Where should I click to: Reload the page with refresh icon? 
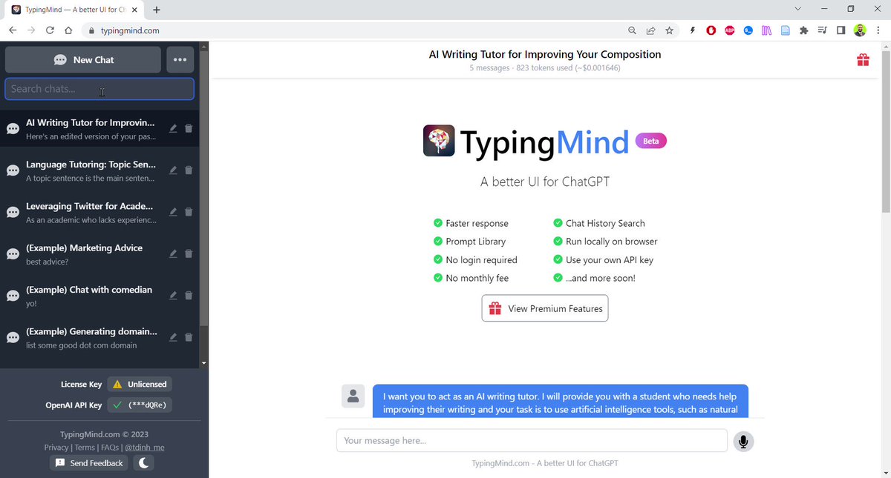coord(50,30)
